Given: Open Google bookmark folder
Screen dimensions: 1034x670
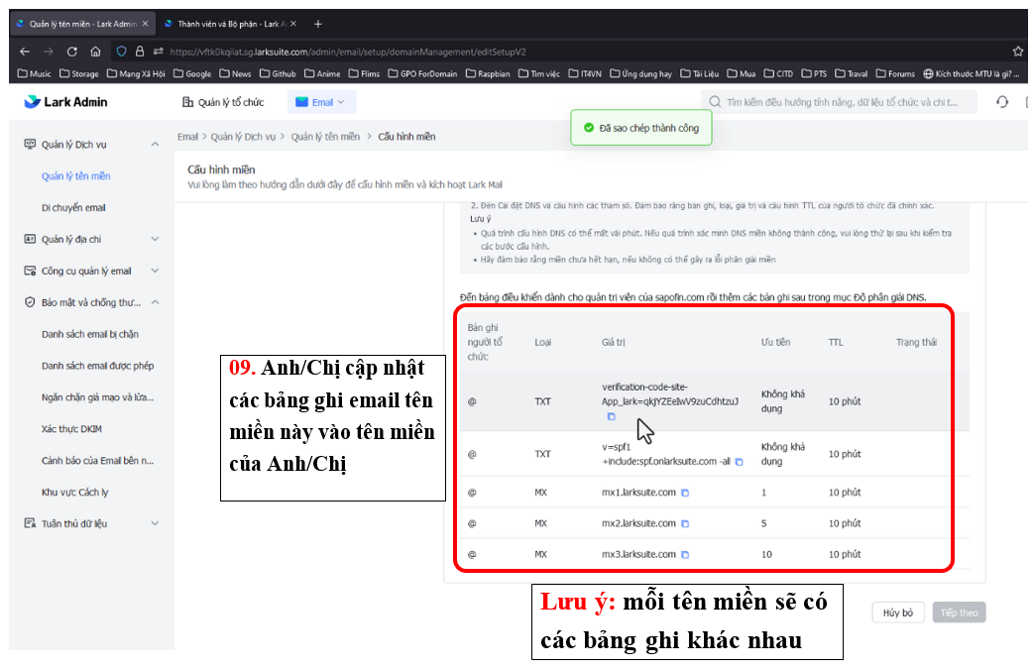Looking at the screenshot, I should 192,74.
